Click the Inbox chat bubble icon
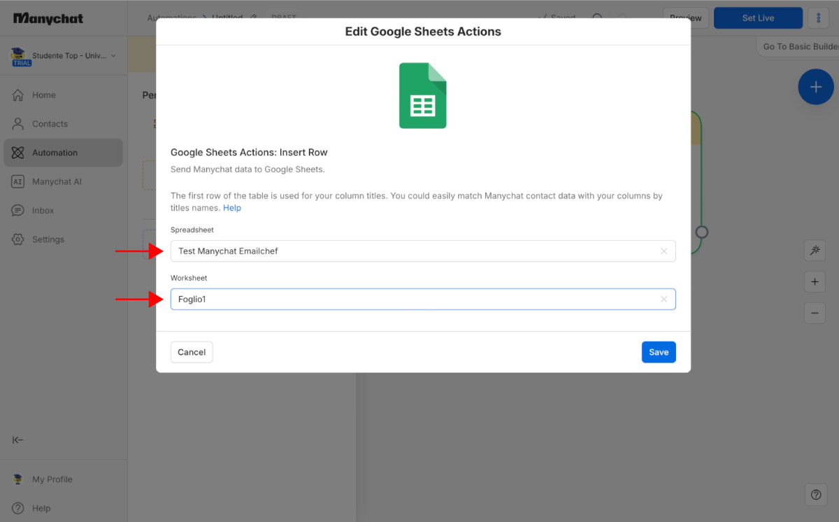The height and width of the screenshot is (522, 839). (x=18, y=211)
